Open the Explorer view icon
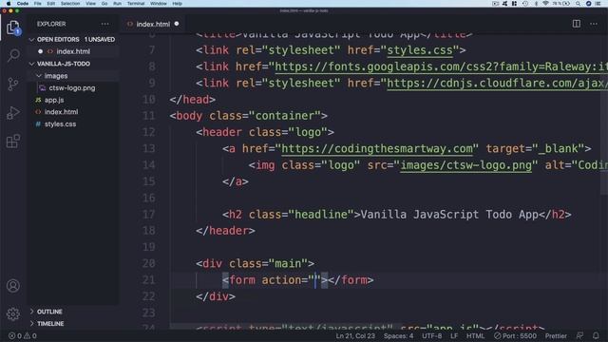Image resolution: width=608 pixels, height=342 pixels. [13, 28]
